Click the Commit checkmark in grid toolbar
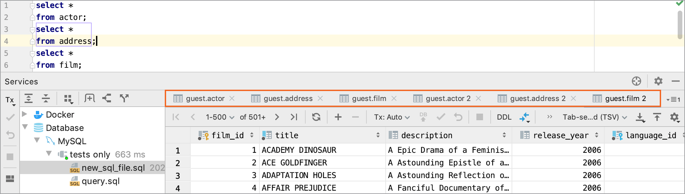Image resolution: width=685 pixels, height=194 pixels. [x=441, y=117]
